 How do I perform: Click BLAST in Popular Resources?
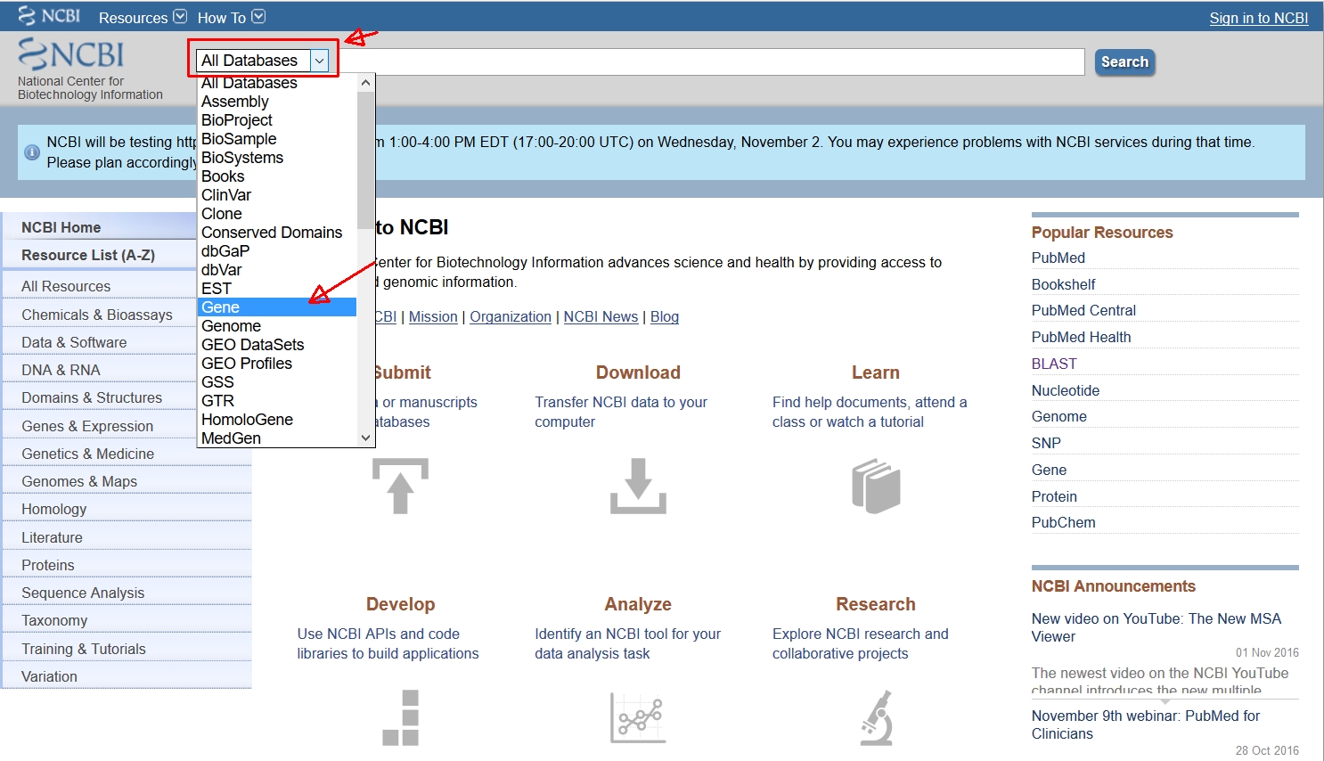[1054, 364]
